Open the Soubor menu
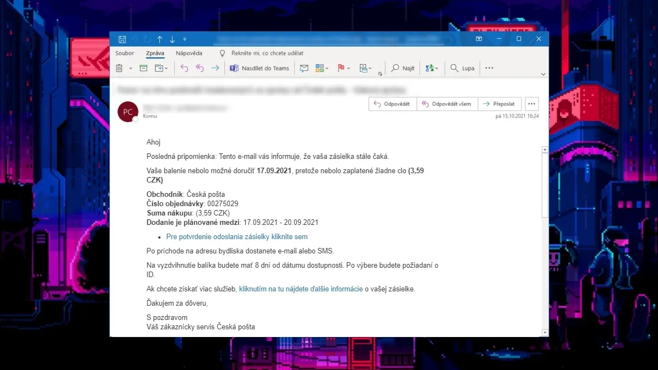 click(x=125, y=53)
